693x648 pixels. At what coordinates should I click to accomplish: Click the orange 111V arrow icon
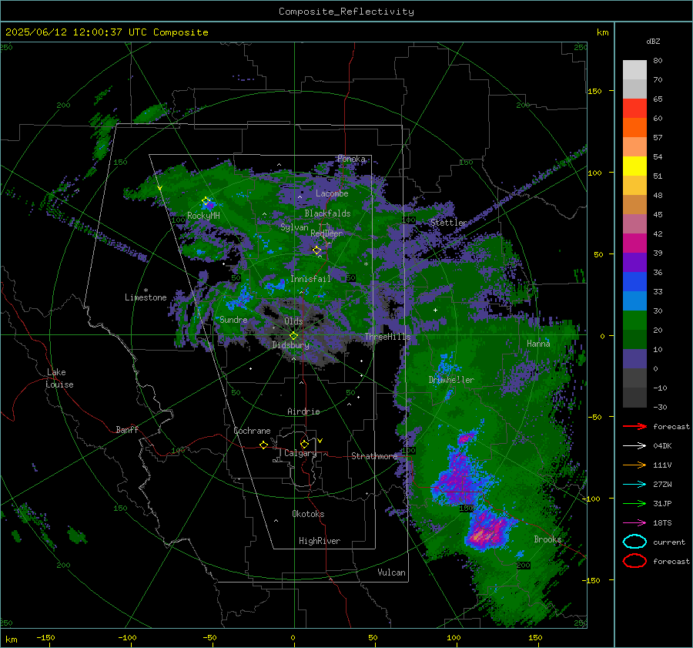pos(634,465)
